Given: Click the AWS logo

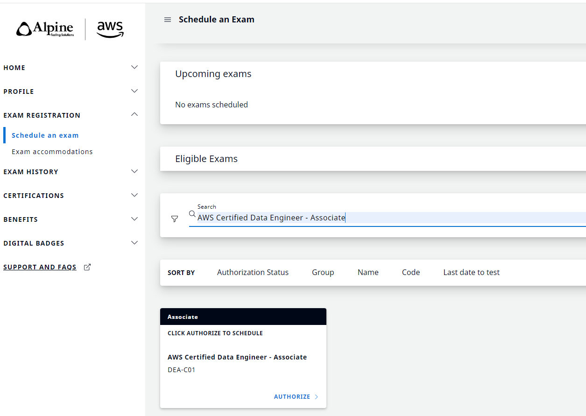Looking at the screenshot, I should click(x=110, y=29).
